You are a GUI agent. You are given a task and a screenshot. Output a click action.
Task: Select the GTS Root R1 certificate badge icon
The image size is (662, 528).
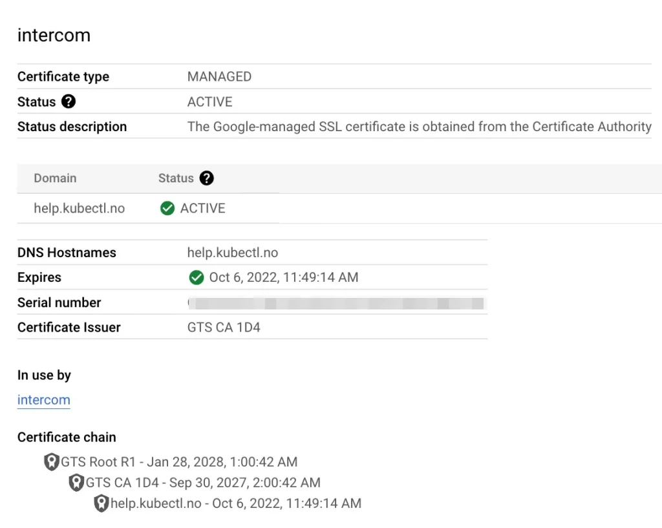point(52,461)
